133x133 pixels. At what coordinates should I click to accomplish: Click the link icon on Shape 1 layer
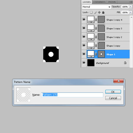pos(96,54)
